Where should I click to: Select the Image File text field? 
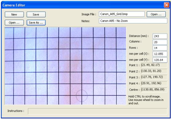[122, 14]
